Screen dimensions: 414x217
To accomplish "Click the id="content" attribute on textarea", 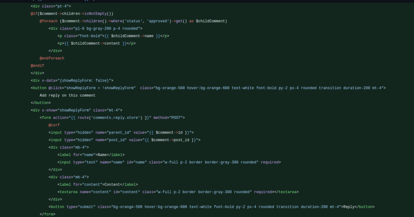I will coord(127,192).
